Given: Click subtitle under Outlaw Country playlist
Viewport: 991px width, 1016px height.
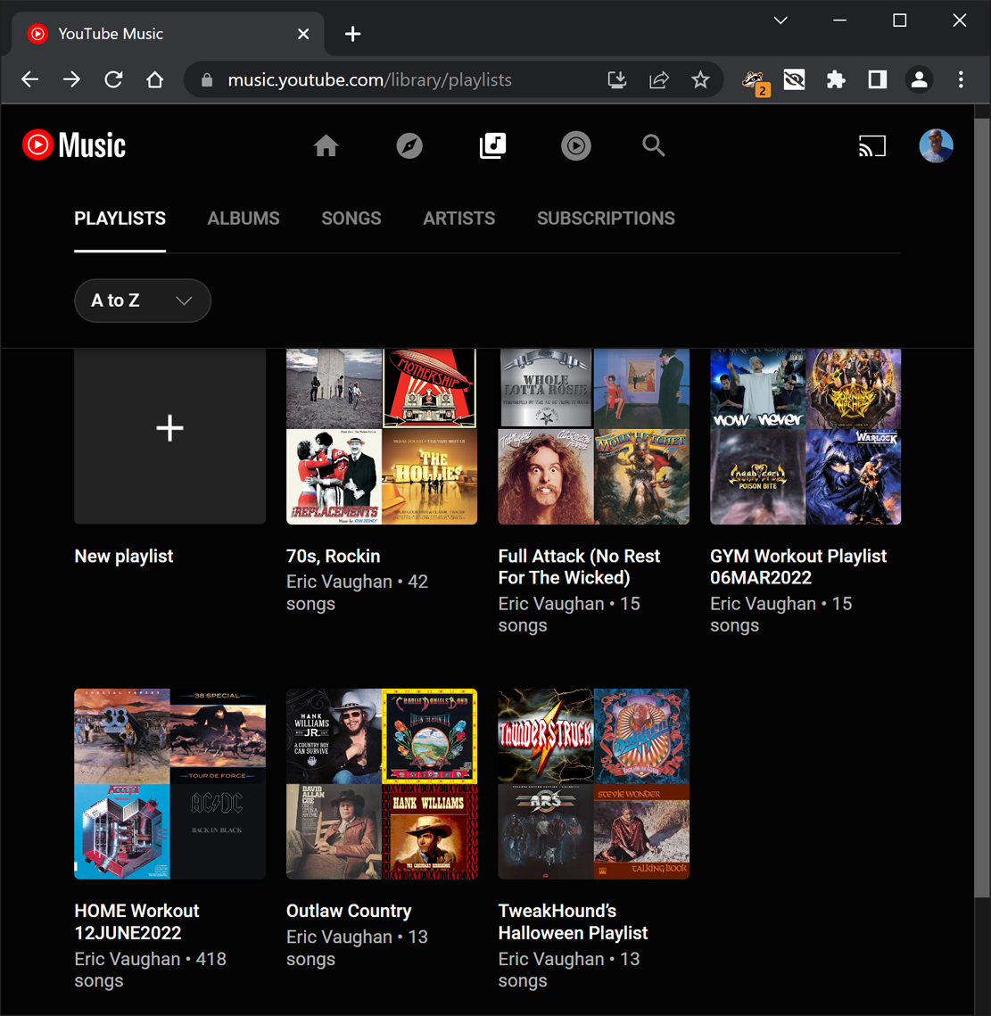Looking at the screenshot, I should tap(357, 947).
